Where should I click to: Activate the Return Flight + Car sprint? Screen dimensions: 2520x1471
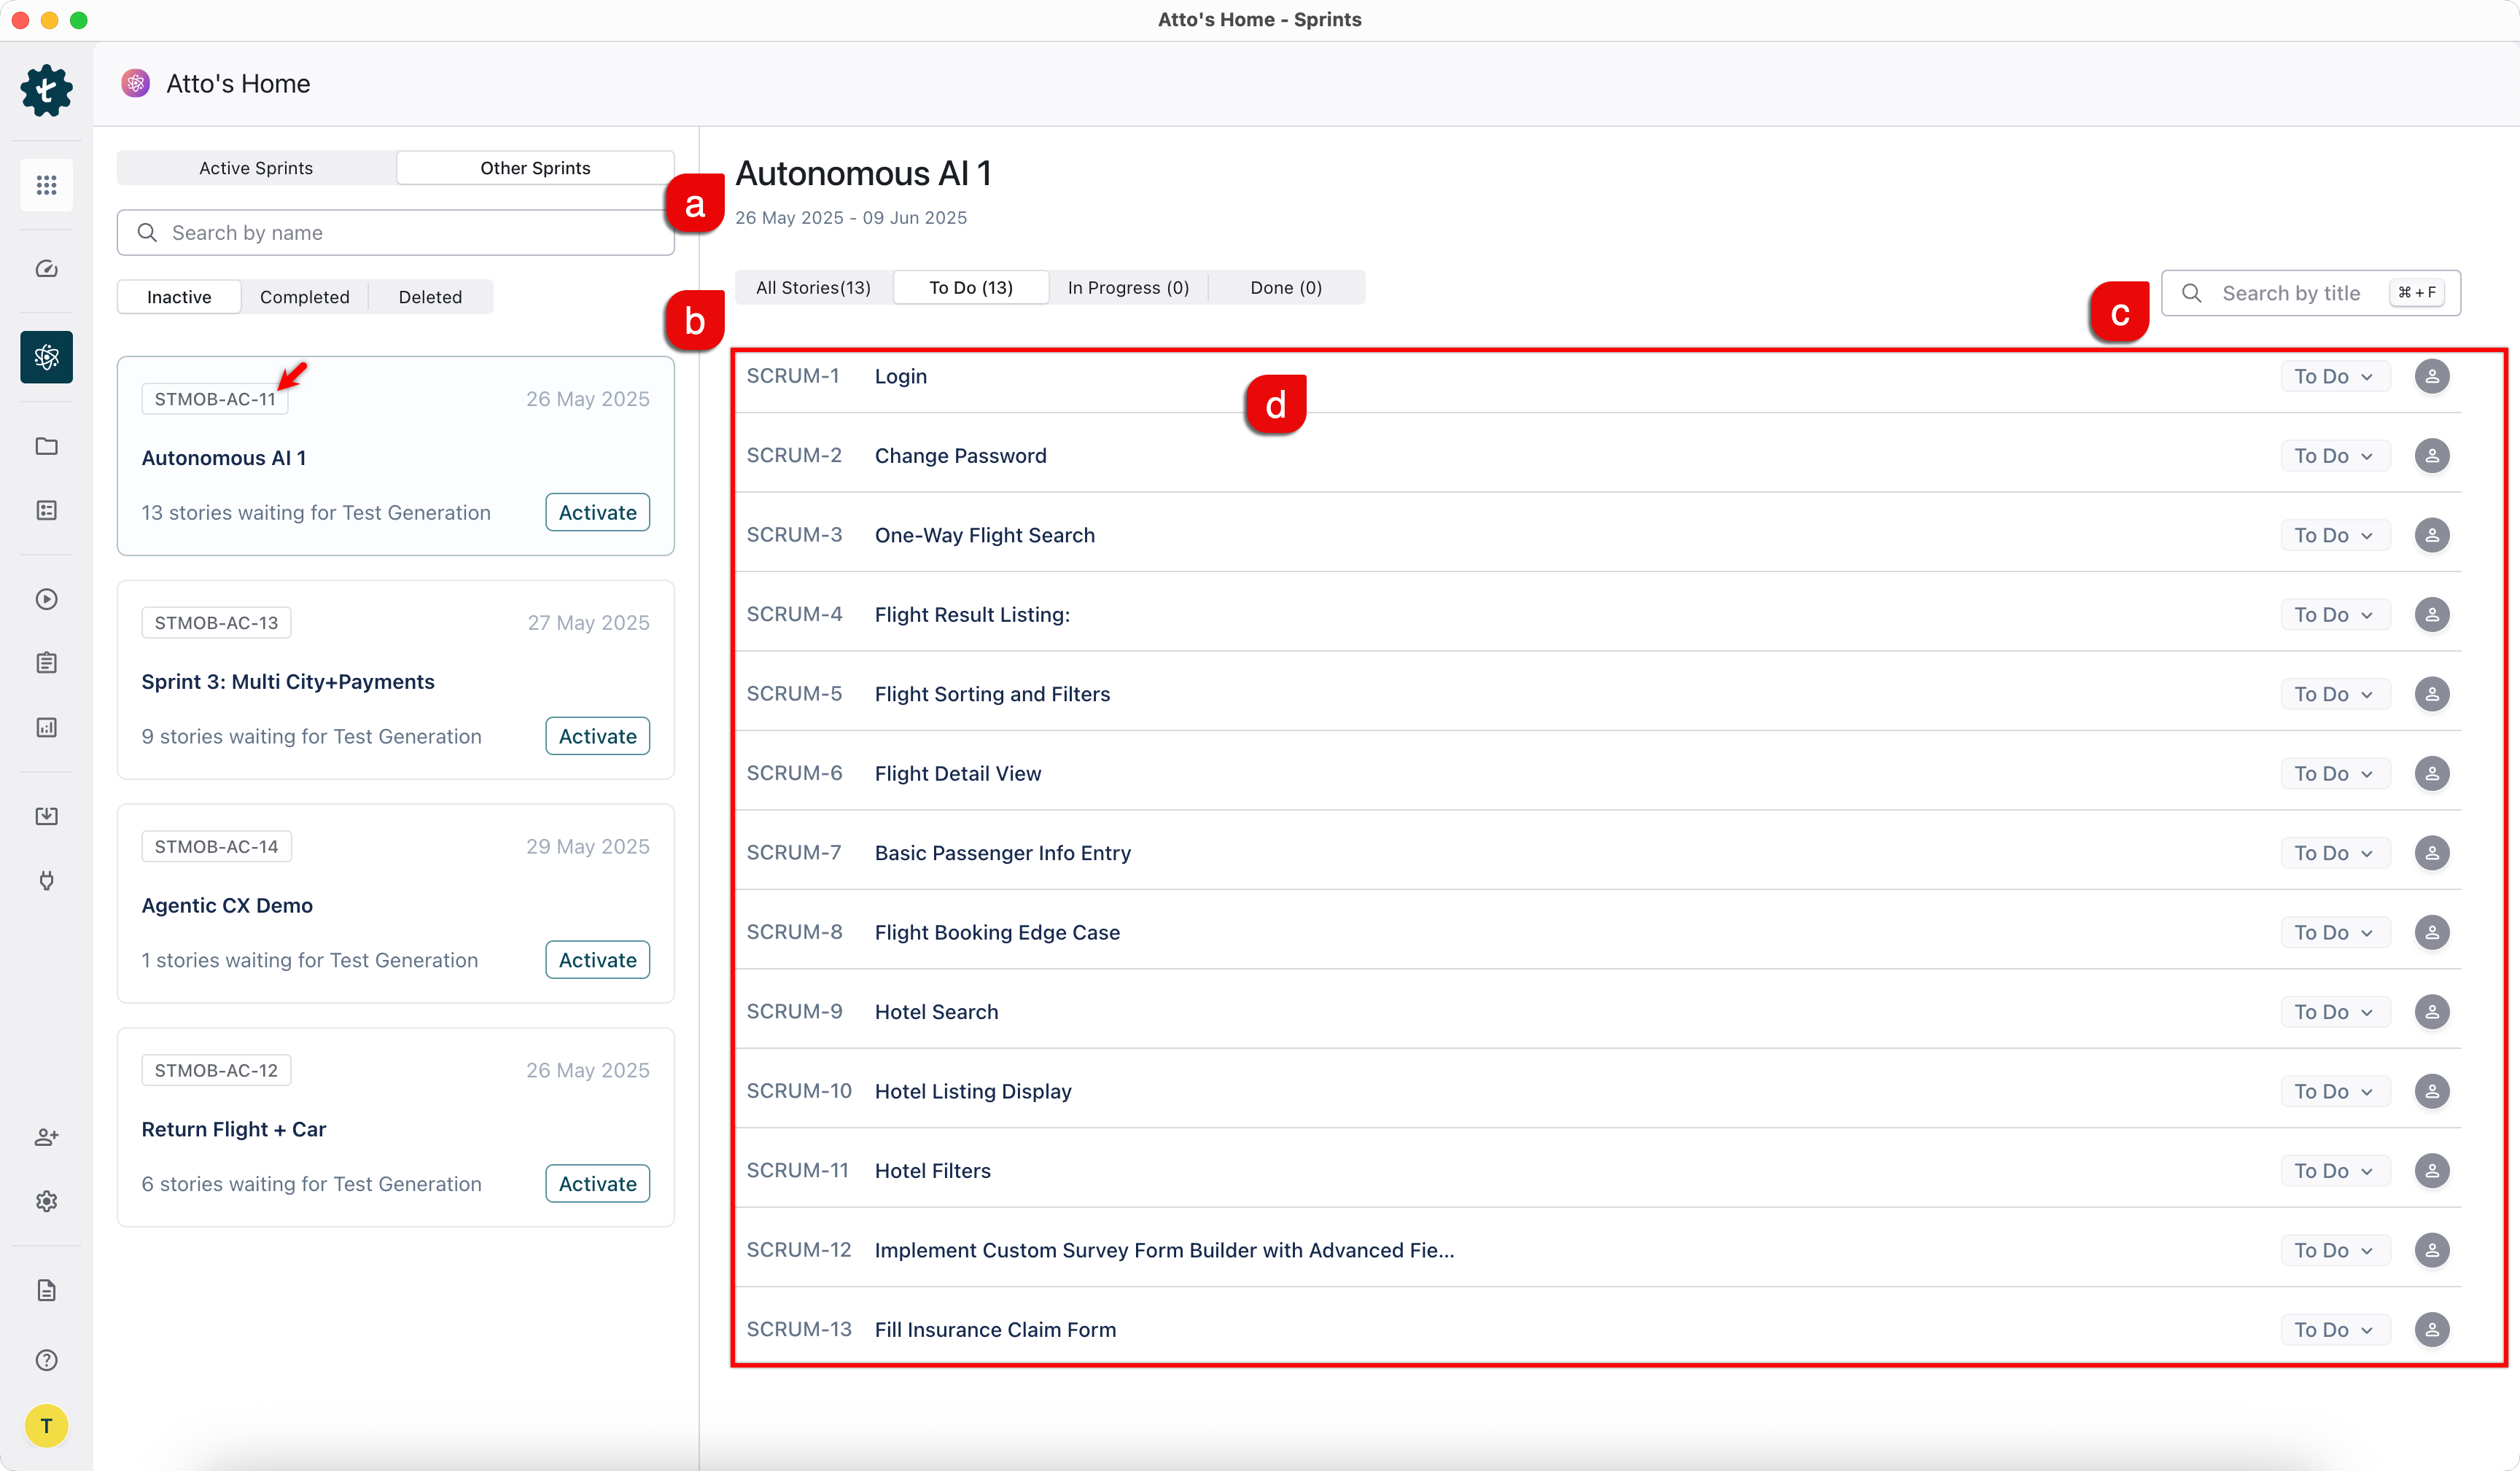597,1184
